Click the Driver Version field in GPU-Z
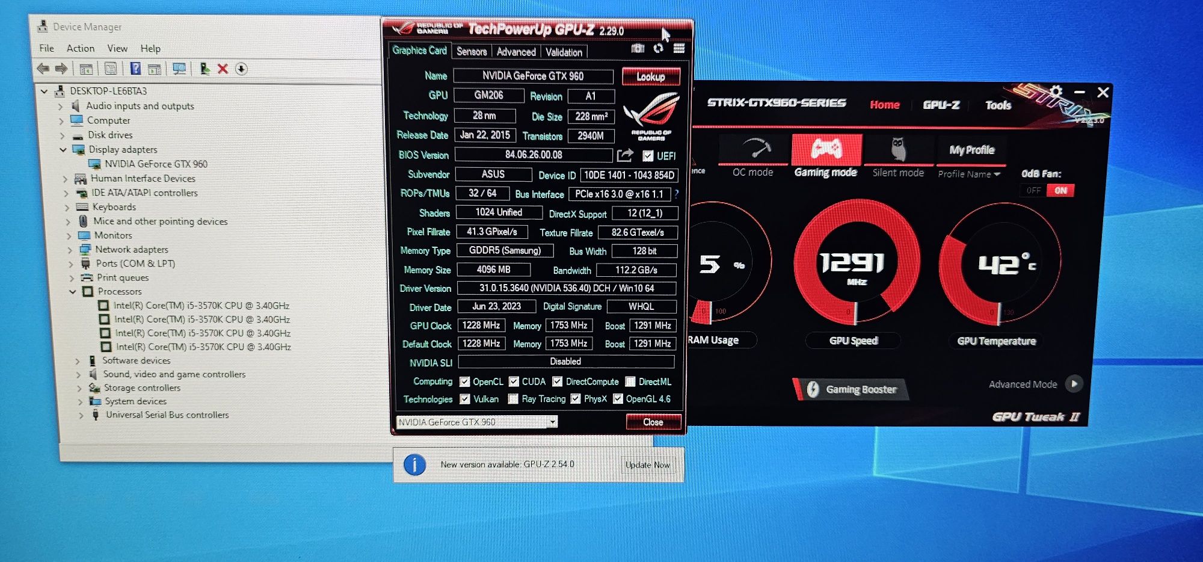Viewport: 1203px width, 562px height. click(x=567, y=288)
